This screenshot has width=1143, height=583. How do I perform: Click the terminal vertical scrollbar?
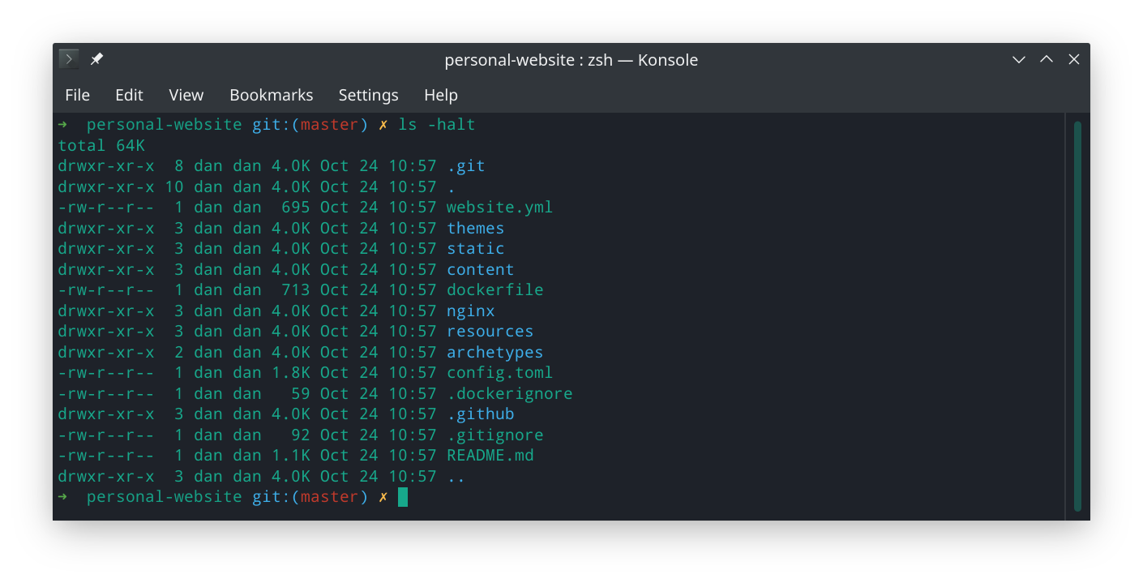pyautogui.click(x=1077, y=316)
